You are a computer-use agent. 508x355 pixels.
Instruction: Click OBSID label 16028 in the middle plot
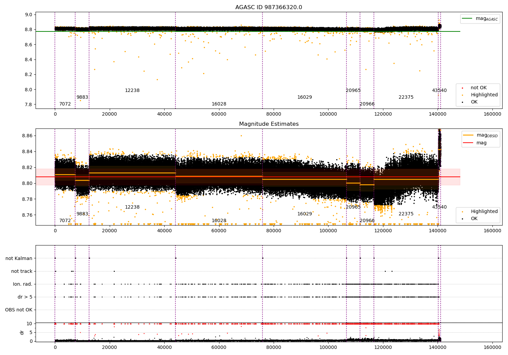click(x=219, y=221)
